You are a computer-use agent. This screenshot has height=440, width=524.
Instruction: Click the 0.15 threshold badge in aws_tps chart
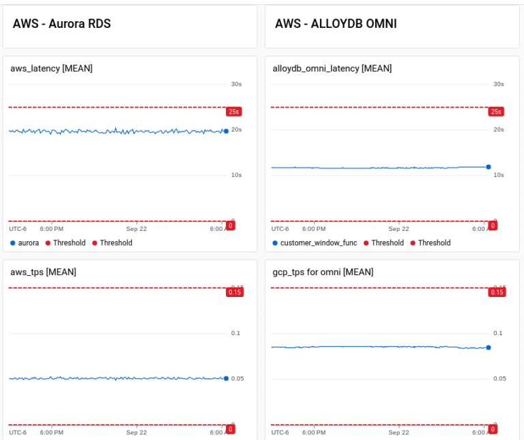click(x=235, y=292)
